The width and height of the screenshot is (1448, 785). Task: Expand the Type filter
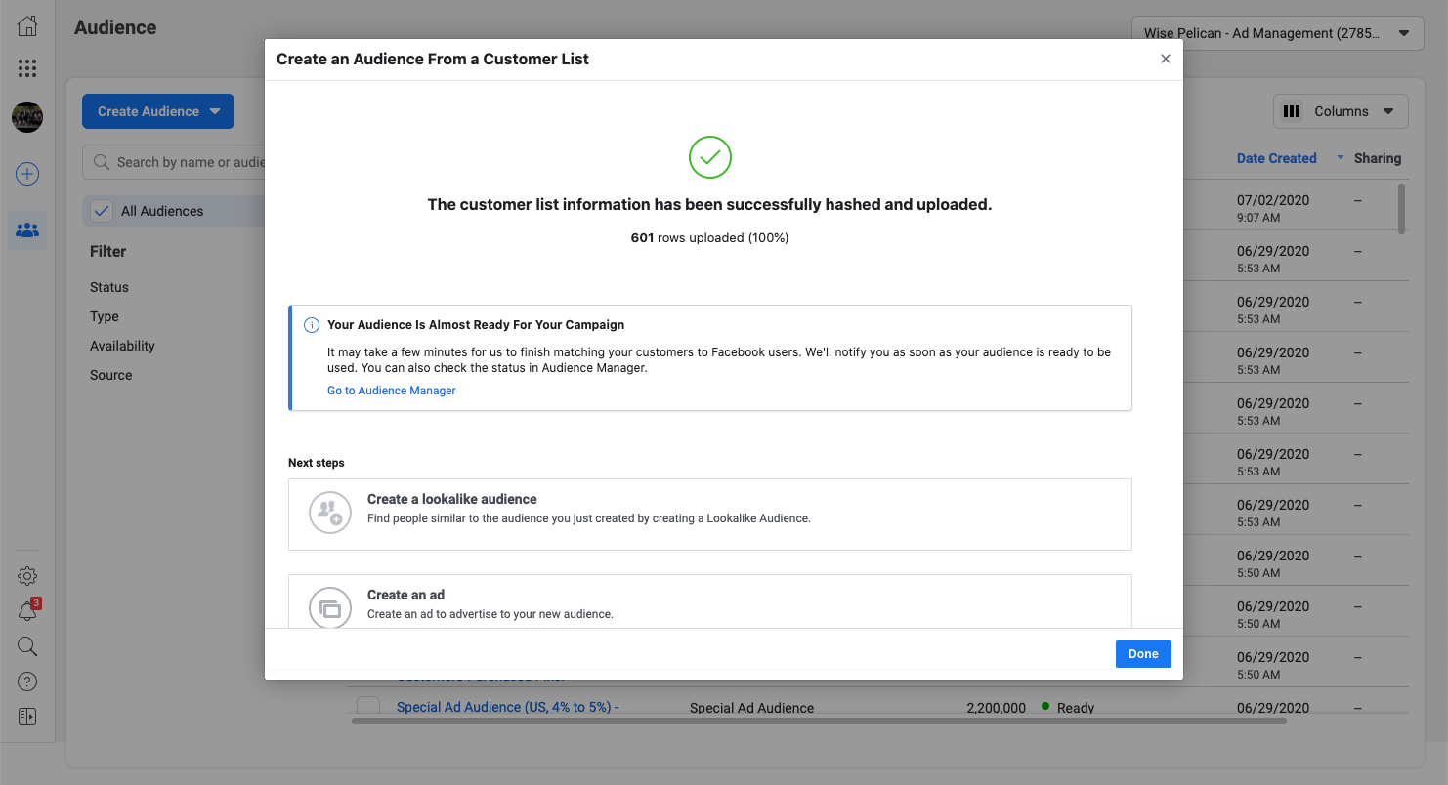click(105, 316)
